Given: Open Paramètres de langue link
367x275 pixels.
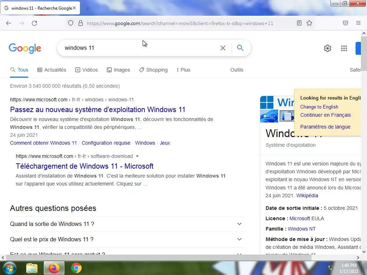Looking at the screenshot, I should [325, 127].
